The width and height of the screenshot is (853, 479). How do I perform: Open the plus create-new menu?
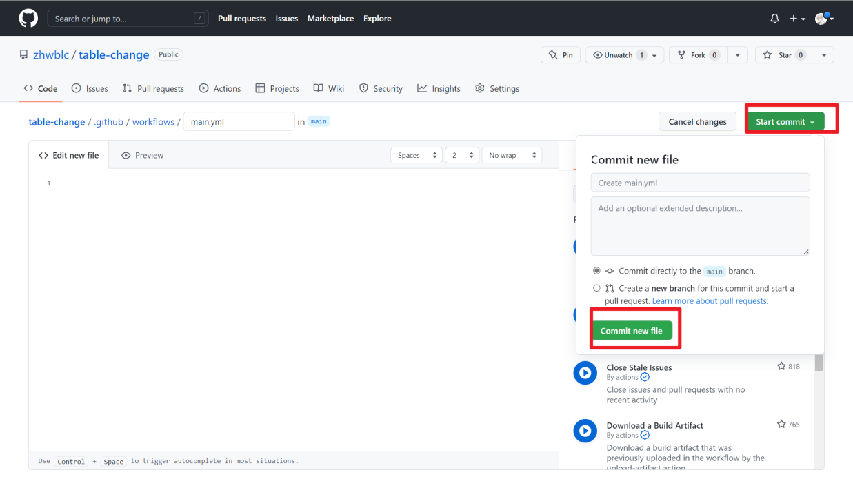pos(798,19)
